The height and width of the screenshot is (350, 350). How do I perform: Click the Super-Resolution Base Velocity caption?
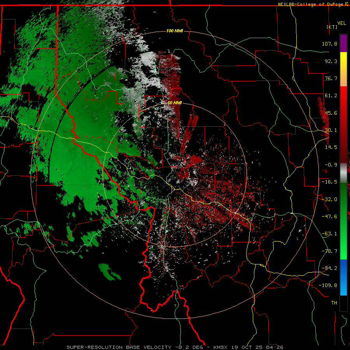coord(175,347)
